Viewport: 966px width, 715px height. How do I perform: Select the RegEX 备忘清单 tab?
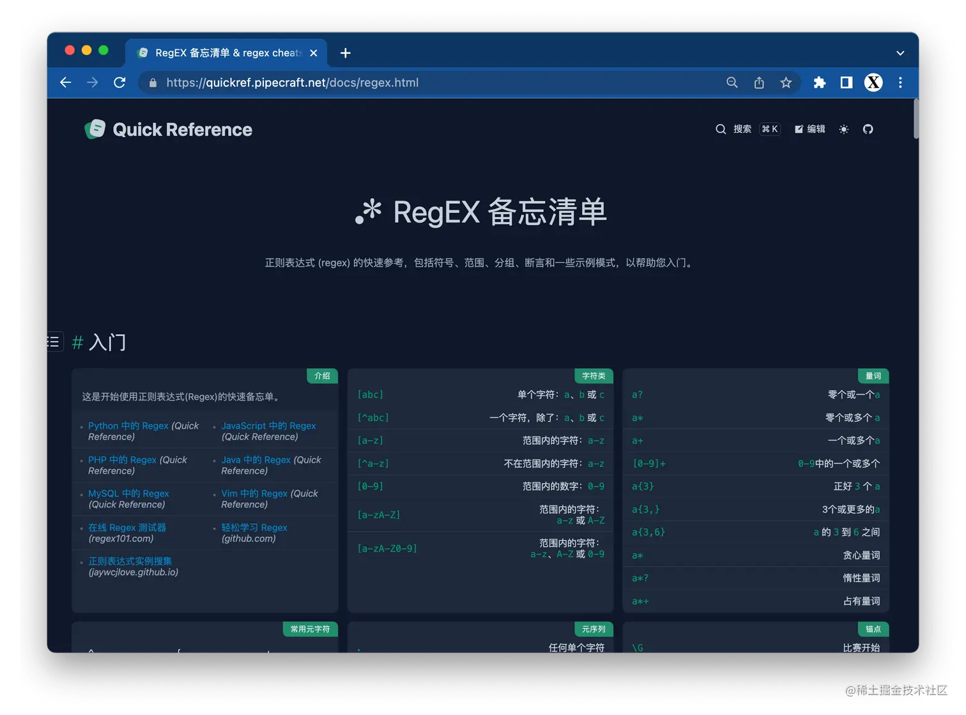(226, 53)
